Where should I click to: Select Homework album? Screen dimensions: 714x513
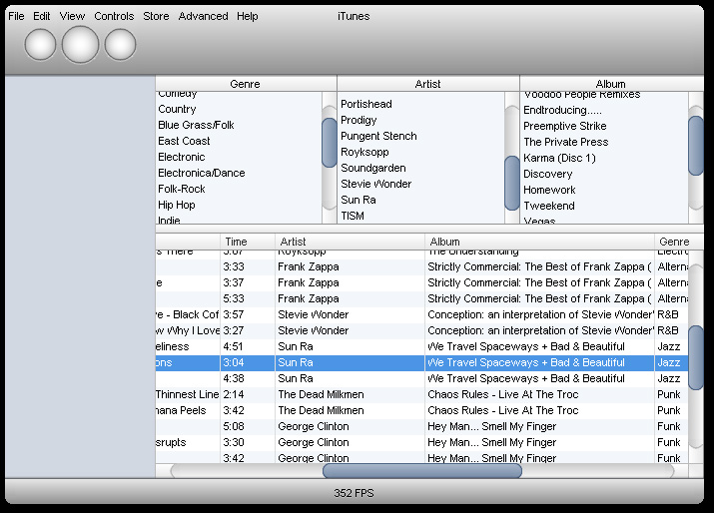(604, 190)
